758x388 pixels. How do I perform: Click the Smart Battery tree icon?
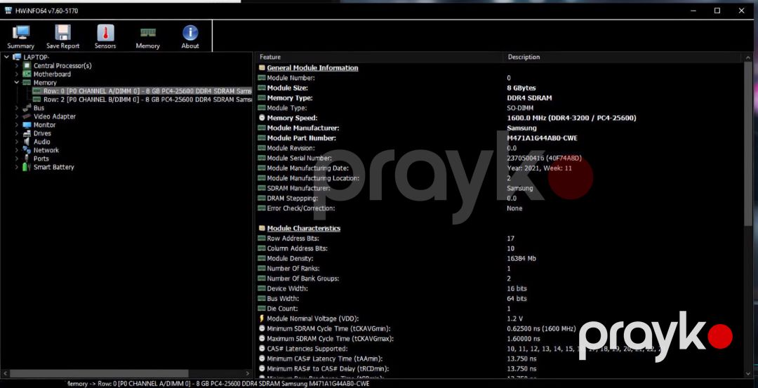27,167
